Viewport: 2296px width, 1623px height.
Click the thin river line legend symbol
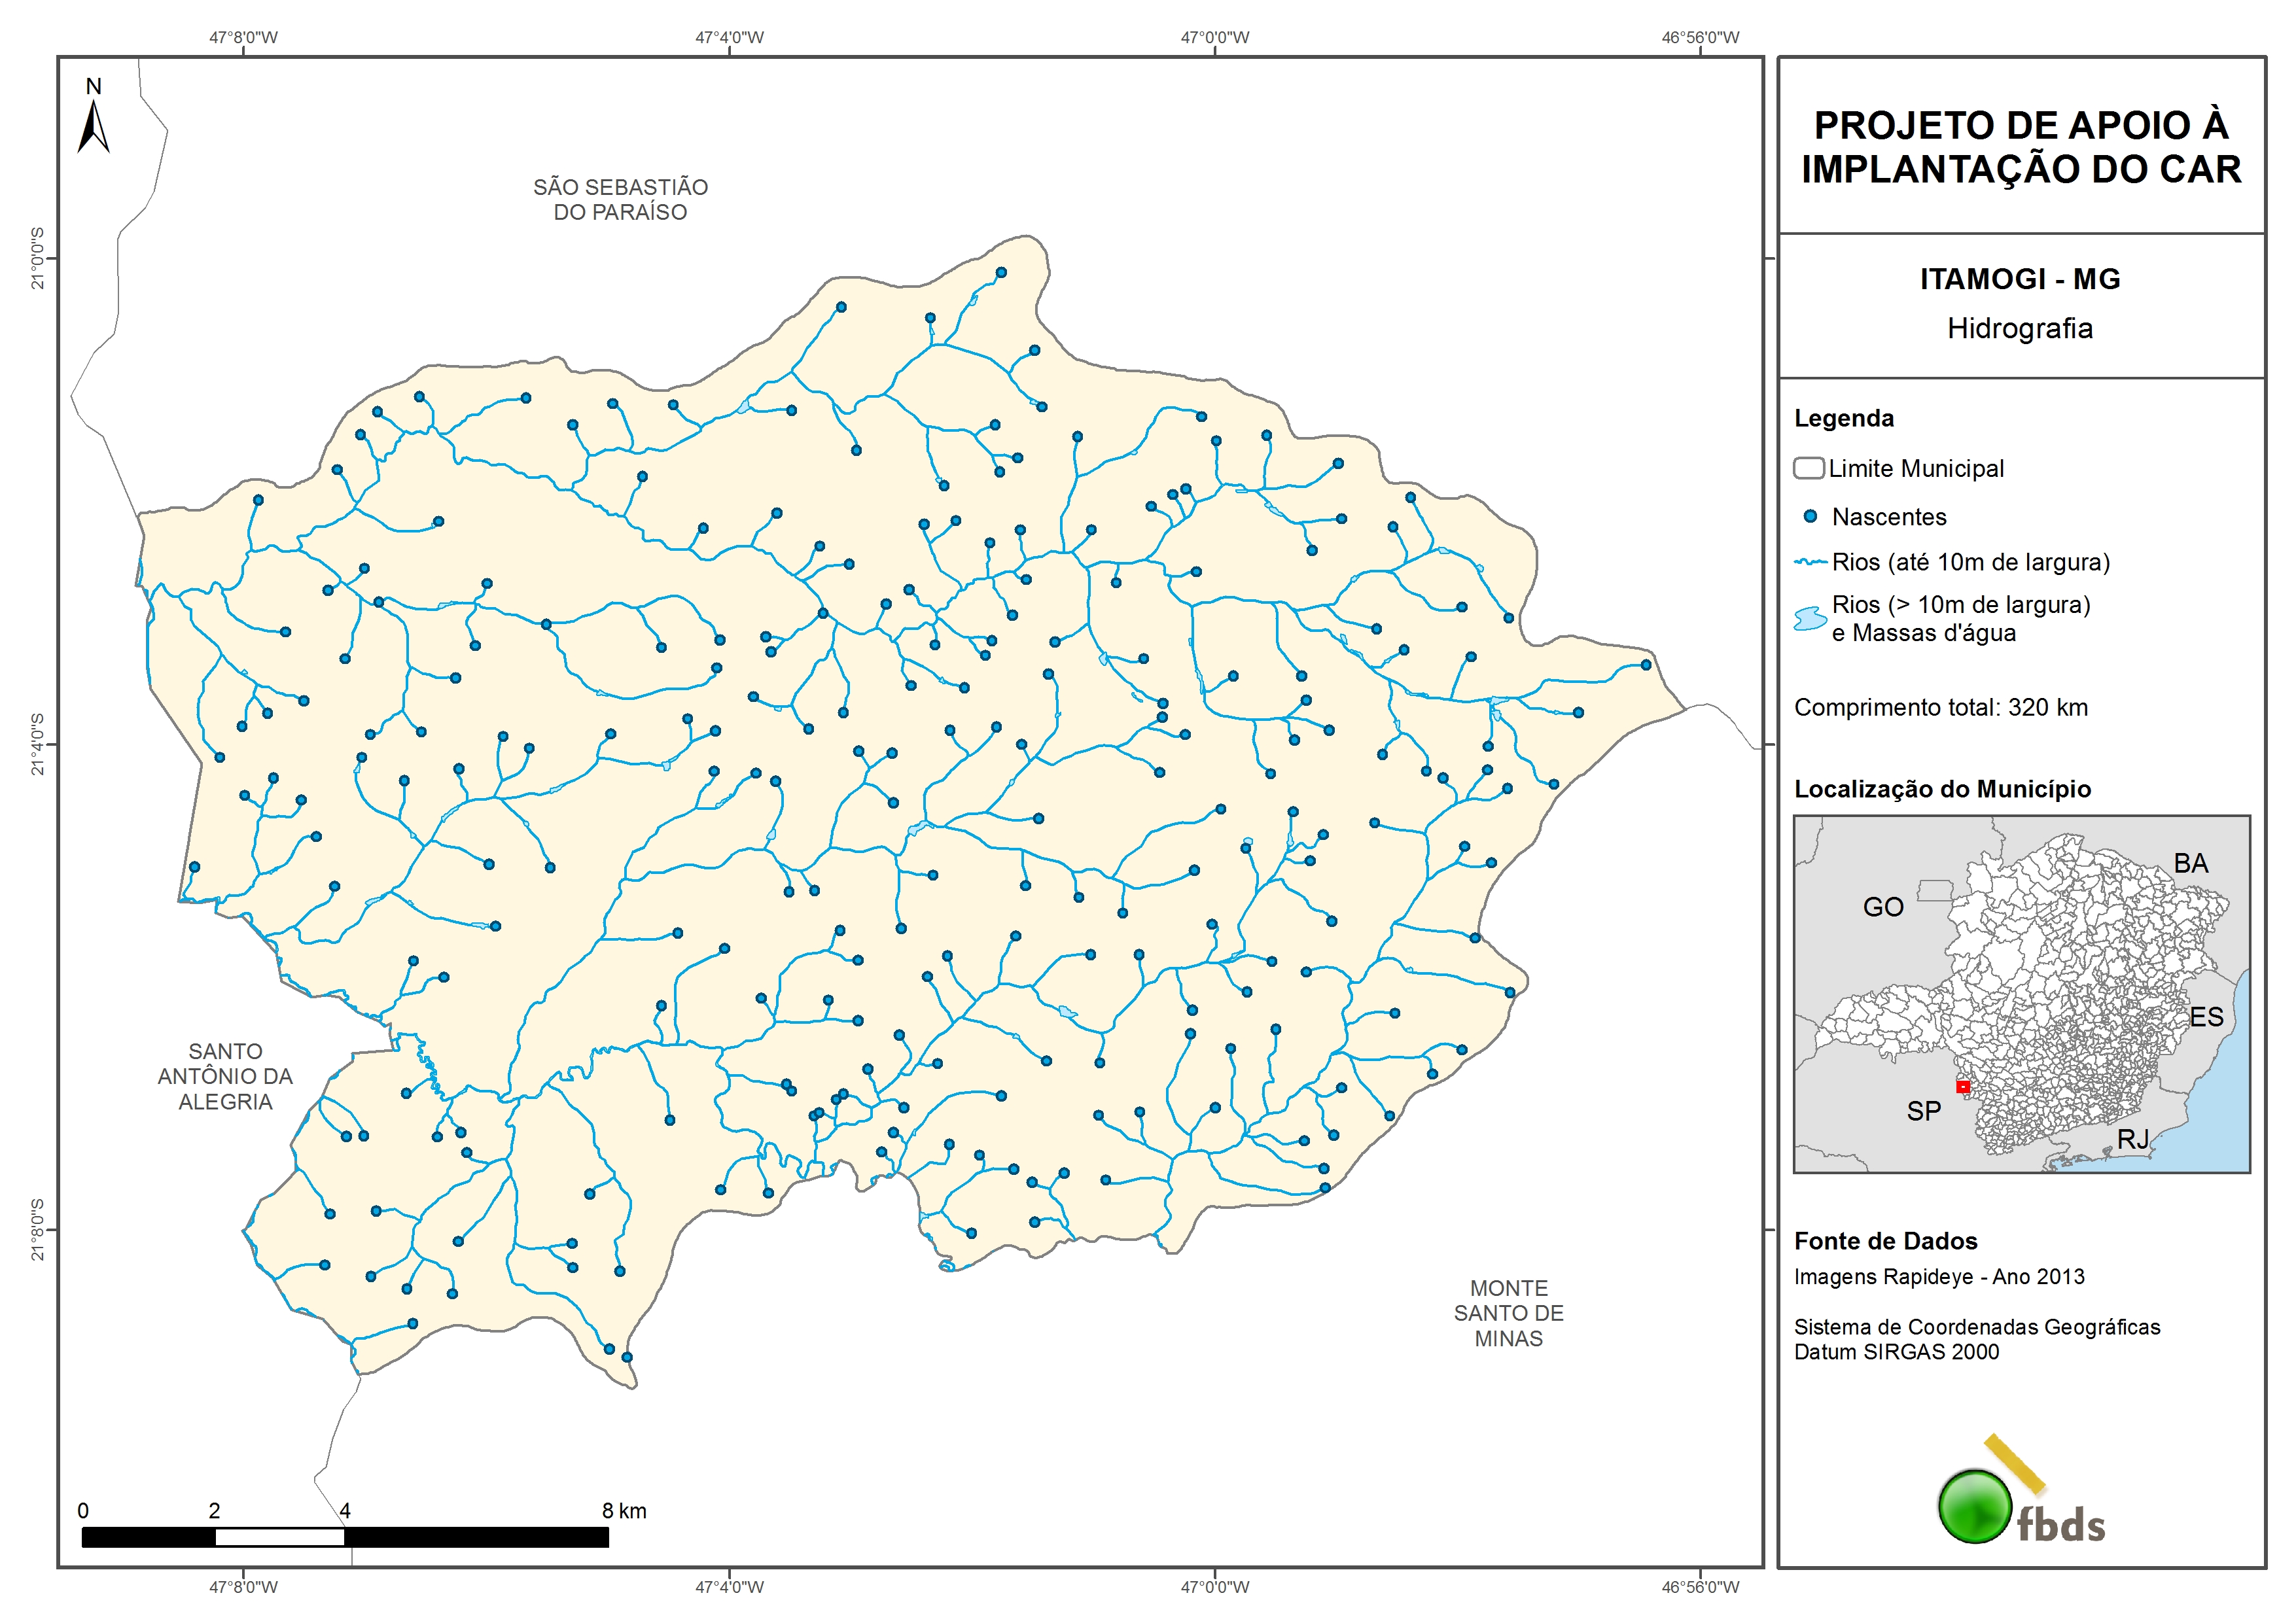point(1810,563)
